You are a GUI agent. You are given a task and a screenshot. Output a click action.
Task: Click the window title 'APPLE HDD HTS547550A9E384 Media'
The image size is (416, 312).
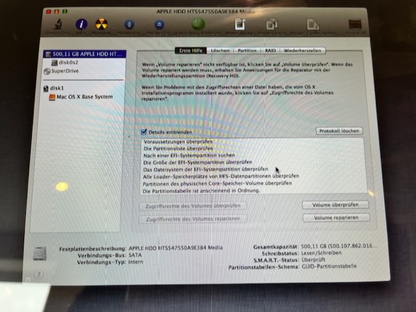(x=205, y=12)
